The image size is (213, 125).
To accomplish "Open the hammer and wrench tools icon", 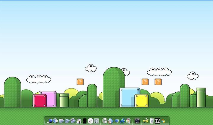I will 146,121.
